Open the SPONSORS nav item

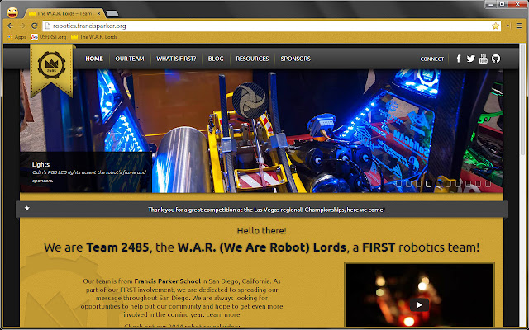click(296, 59)
